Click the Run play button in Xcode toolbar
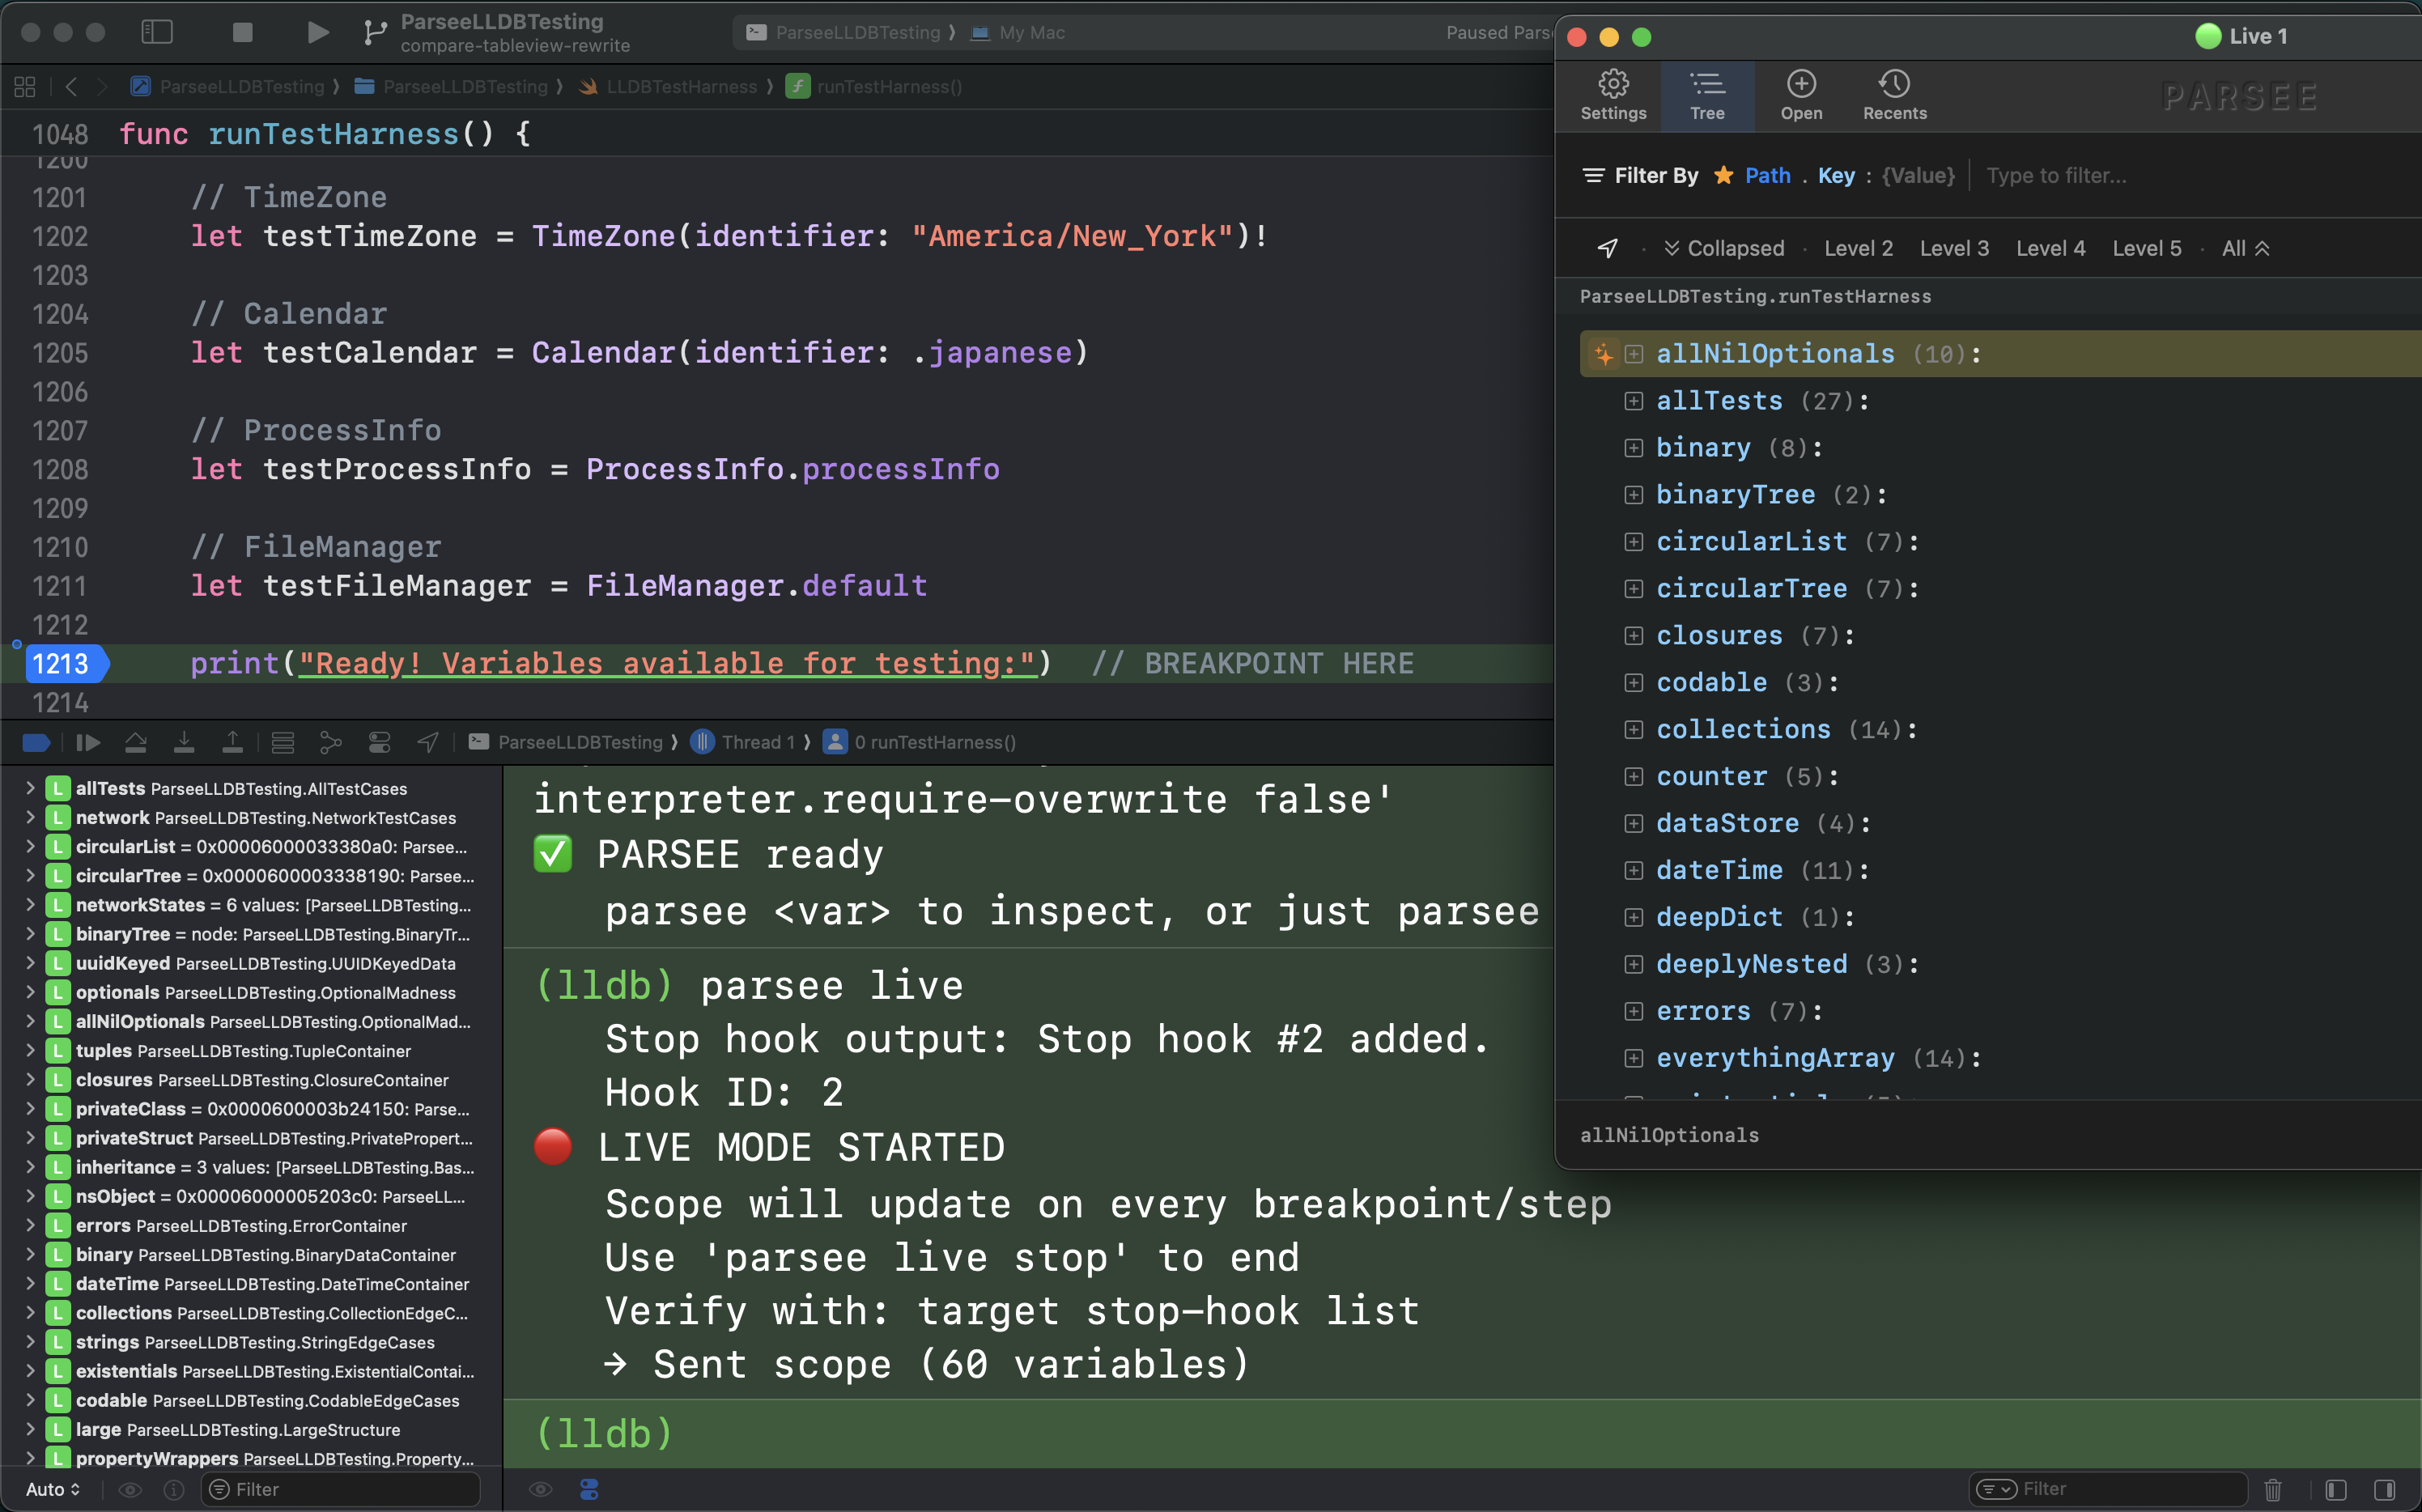This screenshot has height=1512, width=2422. [x=317, y=32]
